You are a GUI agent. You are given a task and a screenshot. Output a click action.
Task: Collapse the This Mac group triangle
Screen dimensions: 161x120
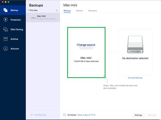point(28,10)
